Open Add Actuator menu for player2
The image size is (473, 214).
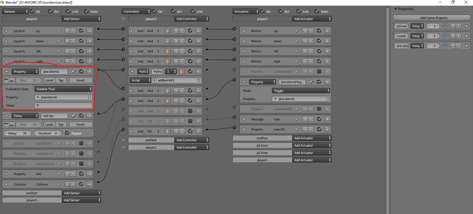coord(312,19)
